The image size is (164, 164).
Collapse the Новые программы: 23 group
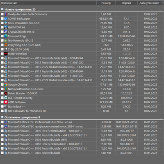coord(2,9)
